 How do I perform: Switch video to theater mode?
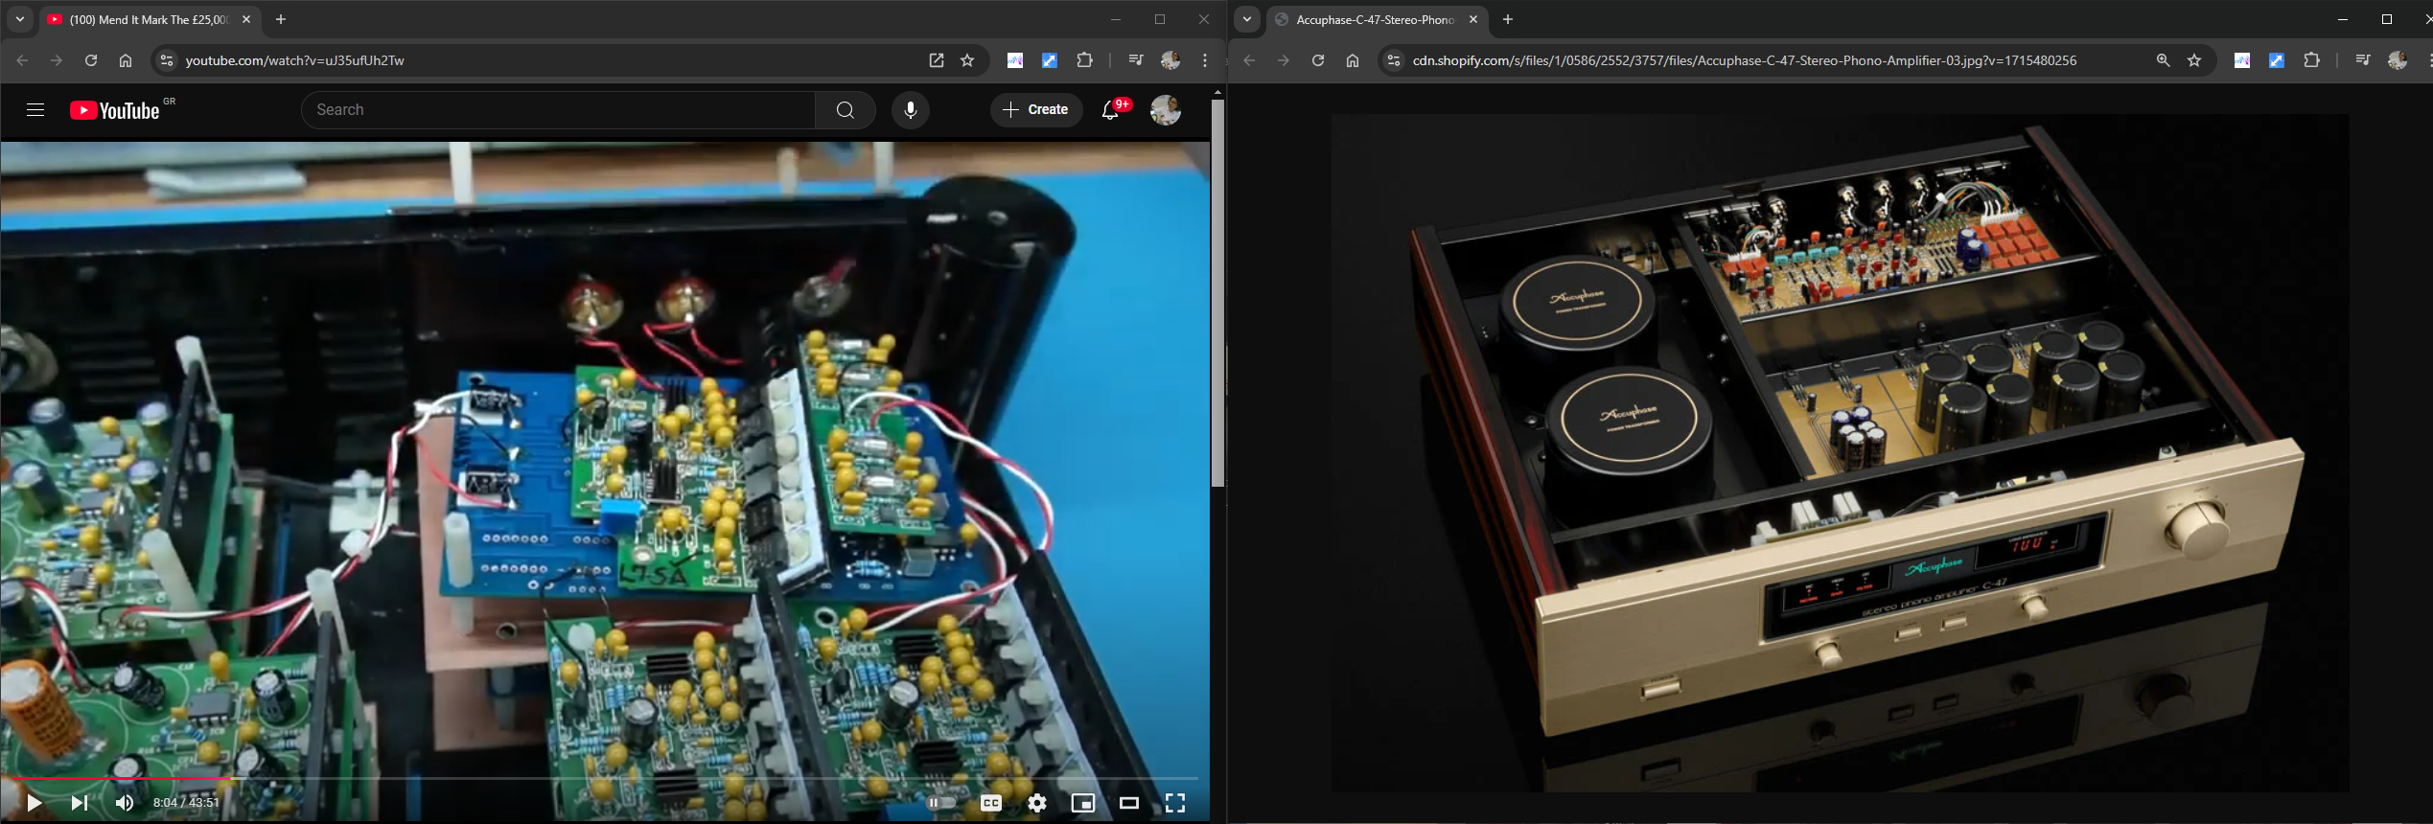(1128, 803)
